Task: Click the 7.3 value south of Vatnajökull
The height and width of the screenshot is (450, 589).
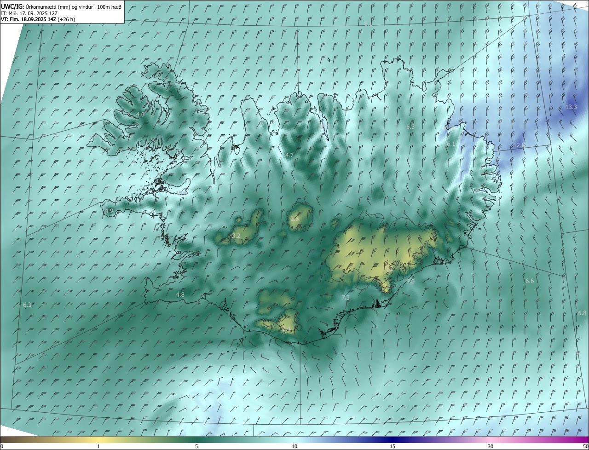Action: coord(346,297)
